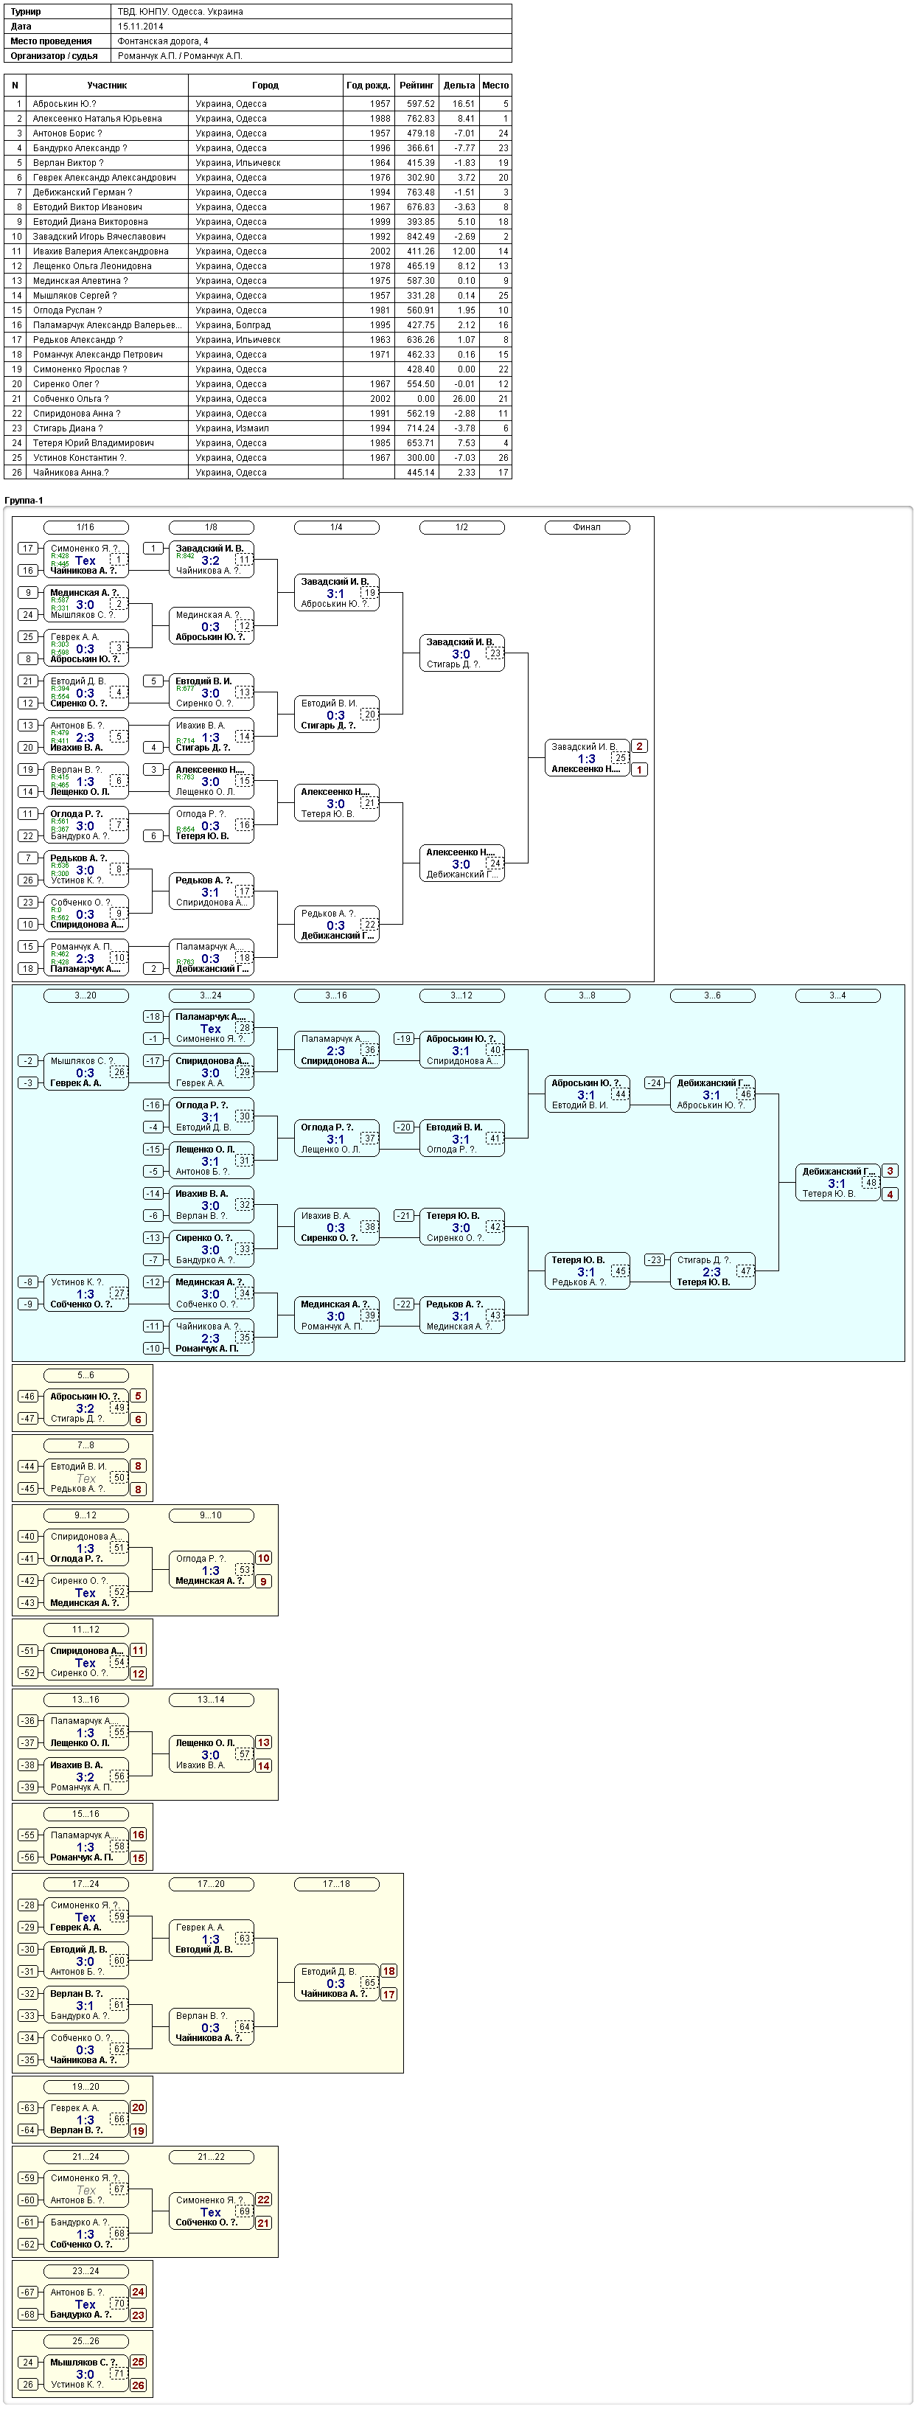Click the '7...8' round header
Image resolution: width=920 pixels, height=2409 pixels.
[x=85, y=1446]
